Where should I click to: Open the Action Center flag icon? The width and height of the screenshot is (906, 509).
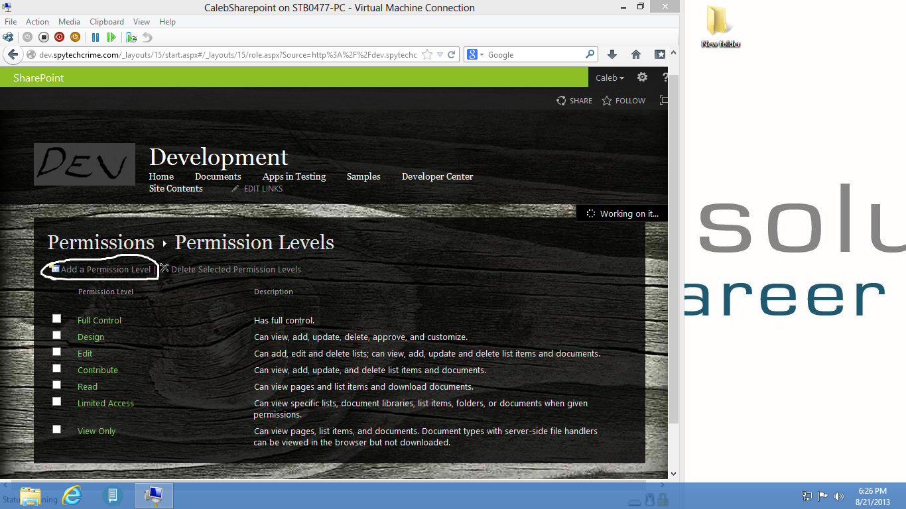(823, 496)
